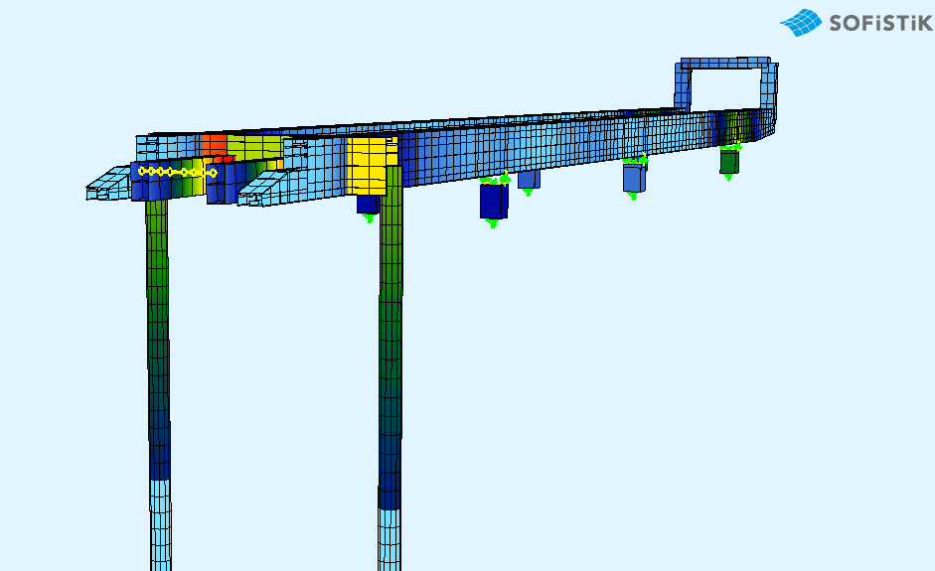Select the green bearing block near right end
This screenshot has height=571, width=935.
(729, 162)
